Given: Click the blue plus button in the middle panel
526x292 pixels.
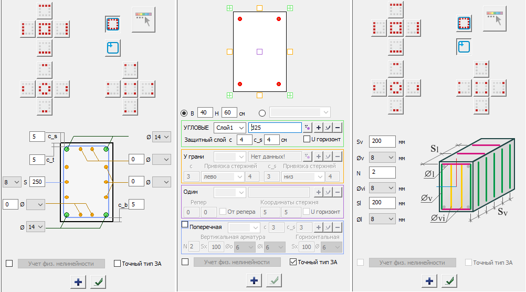Looking at the screenshot, I should click(x=254, y=280).
